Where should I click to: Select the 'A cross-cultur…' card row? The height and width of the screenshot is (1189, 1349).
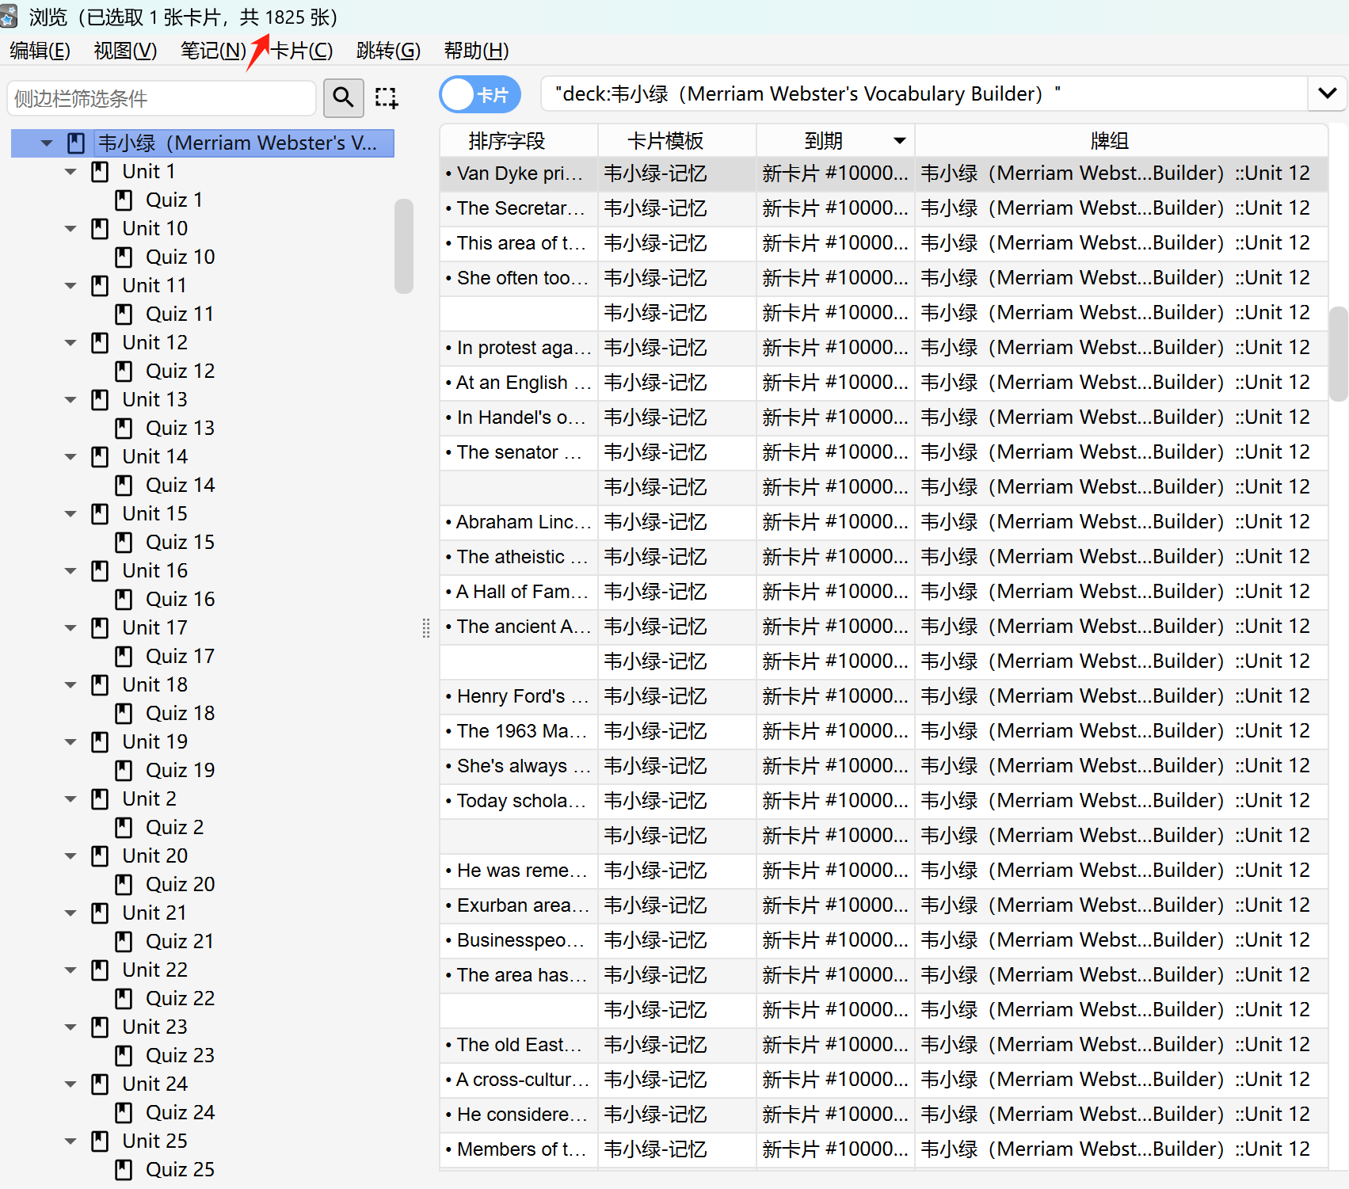click(883, 1080)
